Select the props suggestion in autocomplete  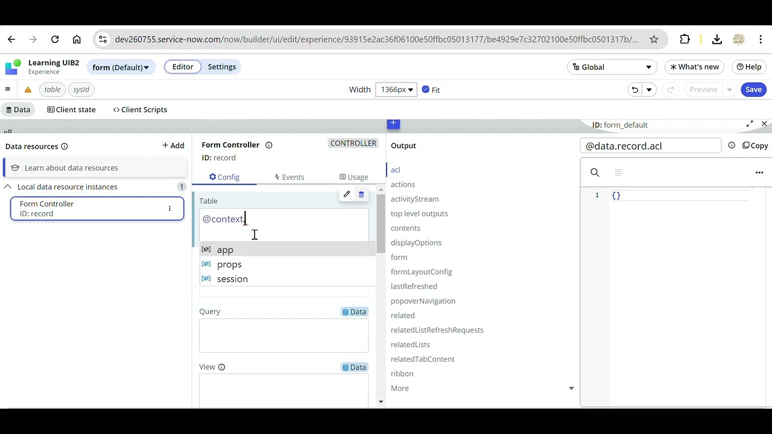[x=288, y=264]
